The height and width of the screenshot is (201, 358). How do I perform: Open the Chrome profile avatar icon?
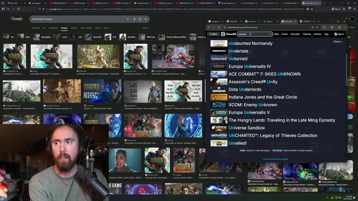[x=339, y=27]
